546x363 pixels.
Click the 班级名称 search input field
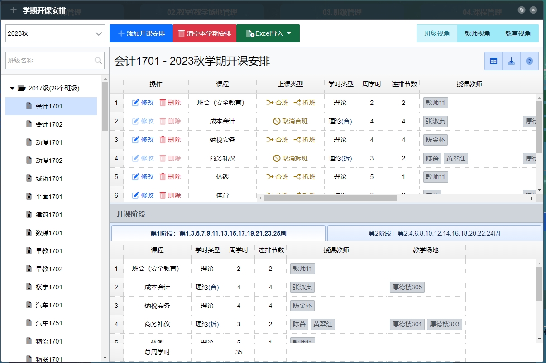pyautogui.click(x=55, y=61)
